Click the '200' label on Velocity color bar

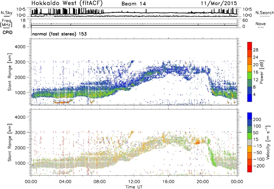tap(257, 119)
